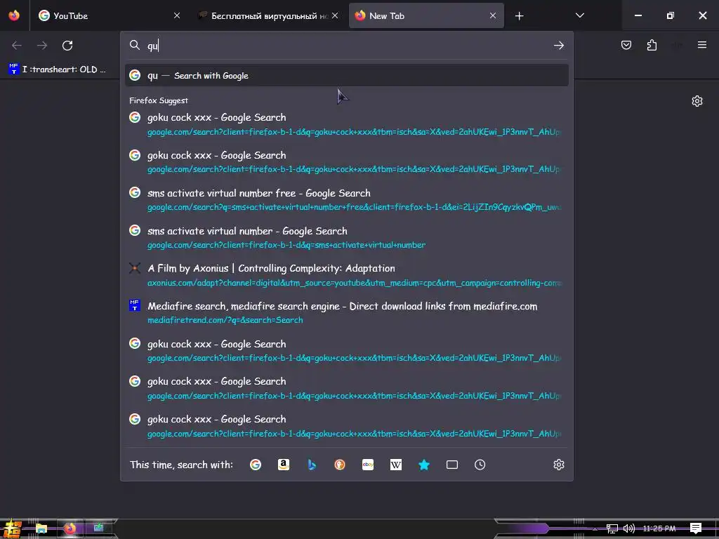
Task: Open the transheart OLD bookmark
Action: (58, 69)
